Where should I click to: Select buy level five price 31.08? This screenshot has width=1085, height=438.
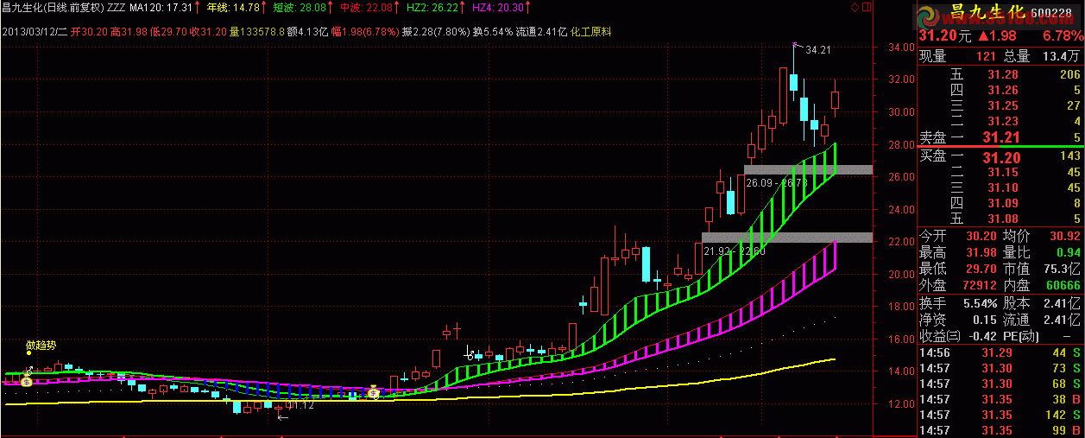point(1003,219)
